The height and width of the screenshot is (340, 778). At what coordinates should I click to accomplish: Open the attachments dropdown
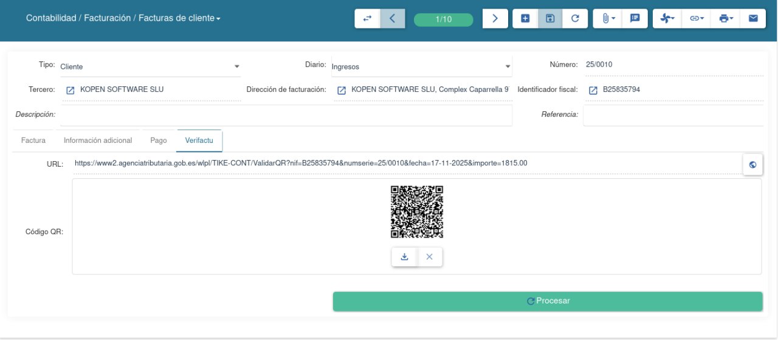click(x=608, y=19)
